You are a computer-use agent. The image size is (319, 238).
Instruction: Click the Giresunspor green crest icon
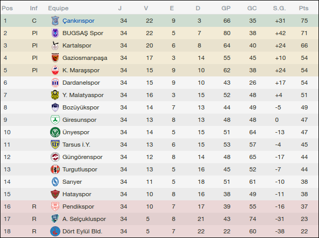point(55,120)
